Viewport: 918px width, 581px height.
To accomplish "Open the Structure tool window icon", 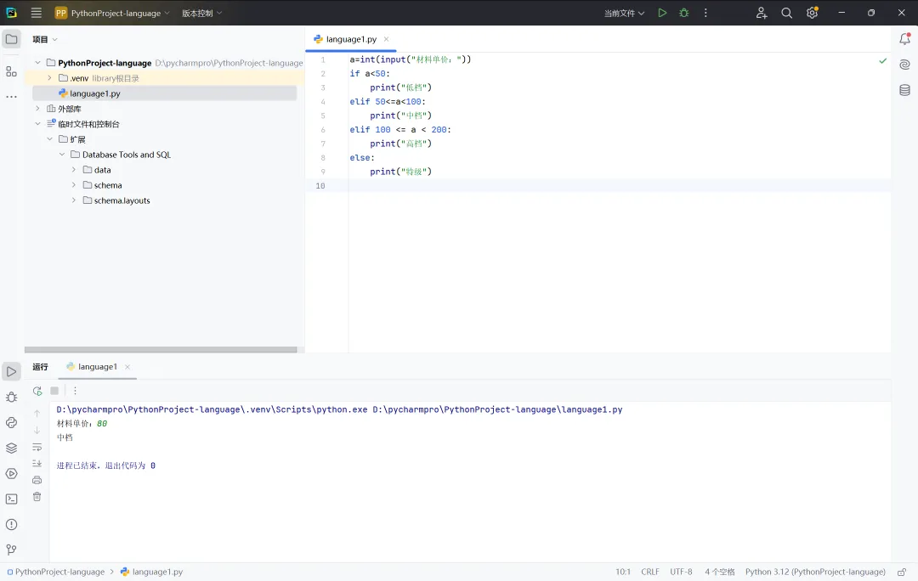I will [11, 71].
